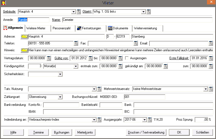Click into the IBAN input field
The image size is (216, 139).
(x=83, y=112)
